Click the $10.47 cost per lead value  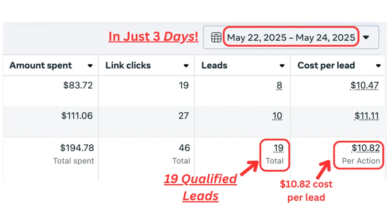[x=365, y=86]
